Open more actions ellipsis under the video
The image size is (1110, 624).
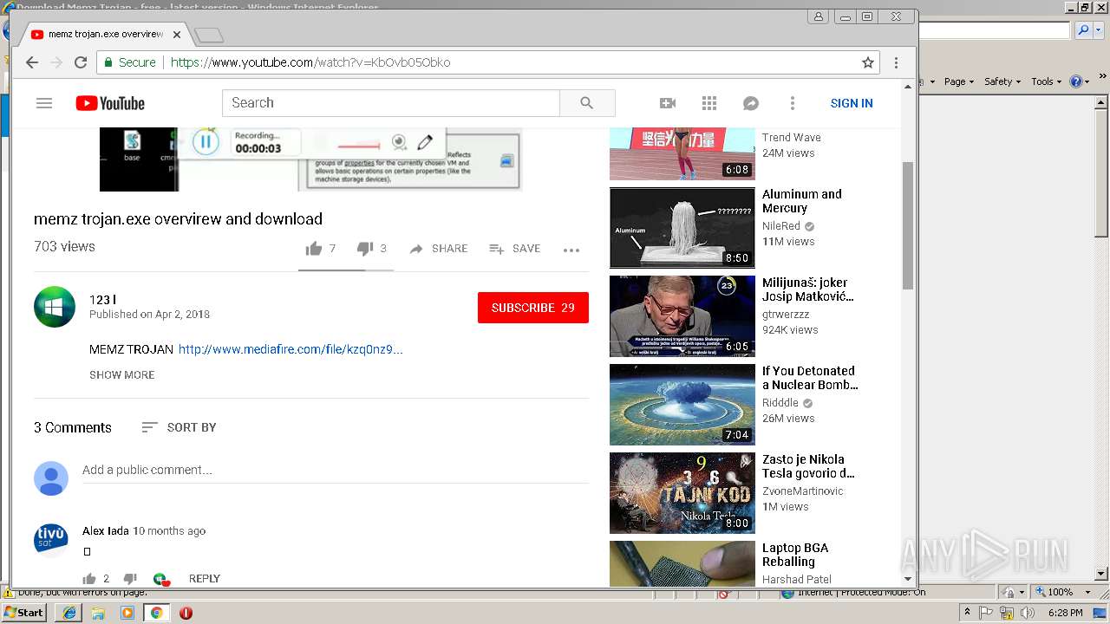[x=571, y=250]
